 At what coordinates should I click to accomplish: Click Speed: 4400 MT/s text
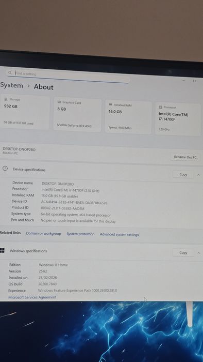click(120, 128)
